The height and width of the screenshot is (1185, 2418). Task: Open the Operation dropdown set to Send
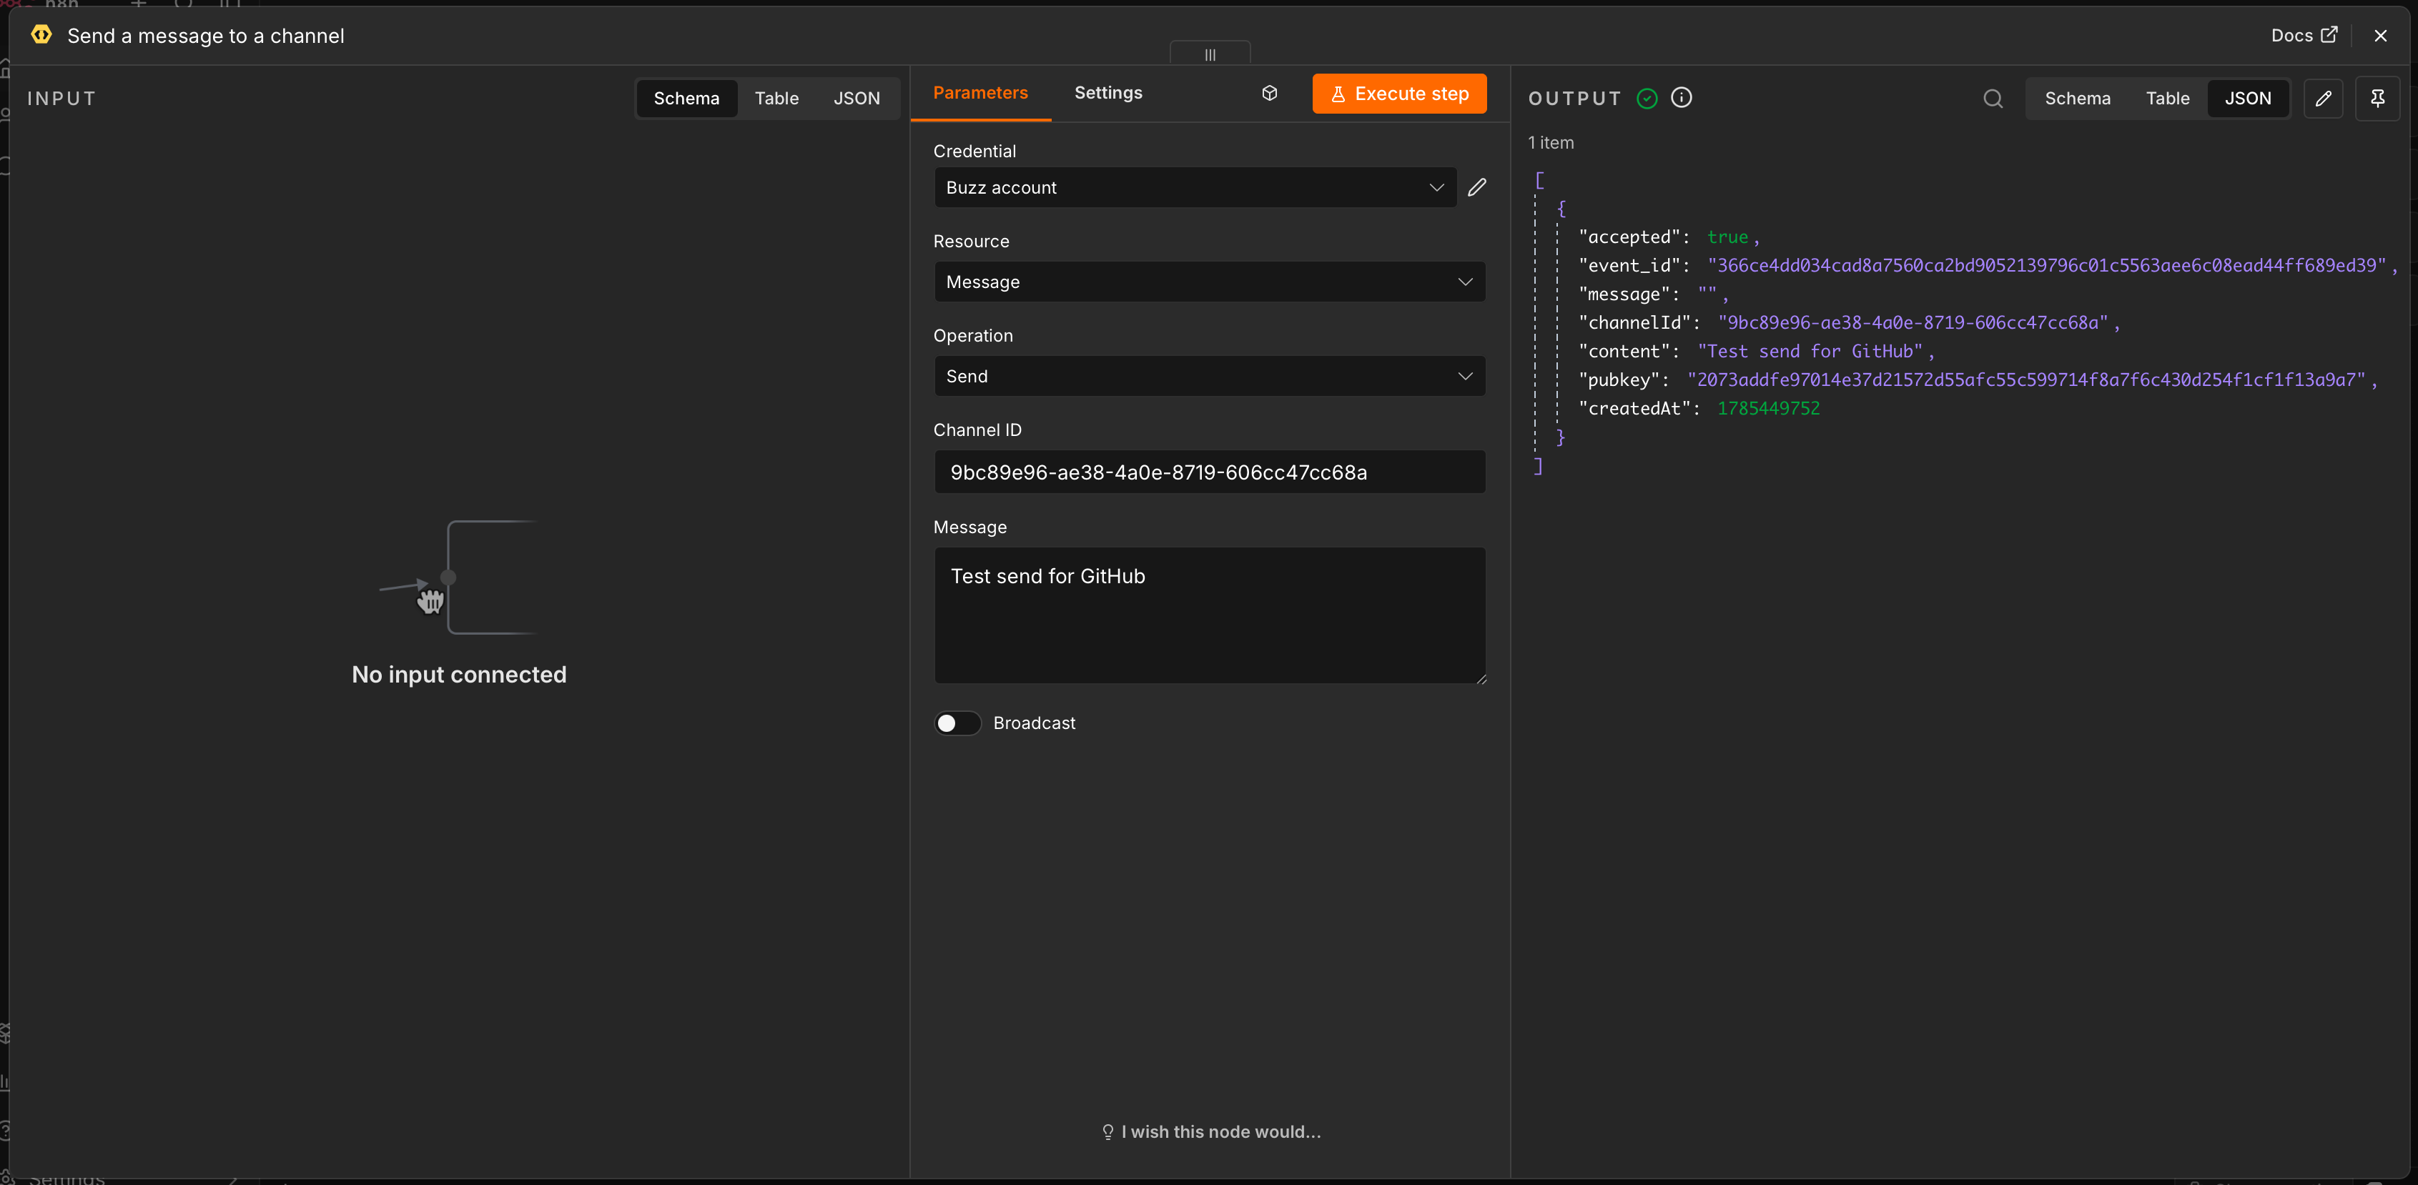coord(1209,376)
